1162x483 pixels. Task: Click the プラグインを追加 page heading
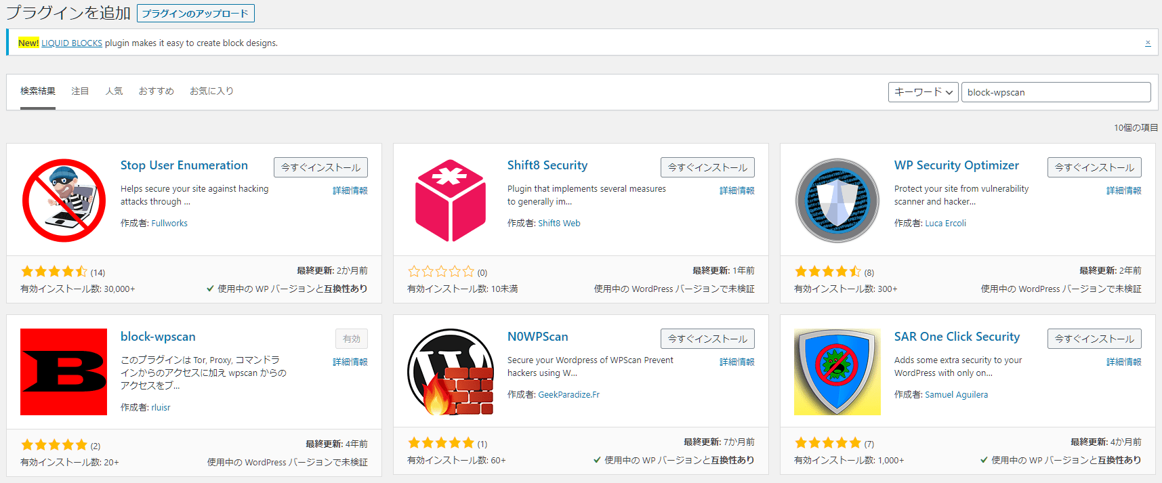click(68, 13)
